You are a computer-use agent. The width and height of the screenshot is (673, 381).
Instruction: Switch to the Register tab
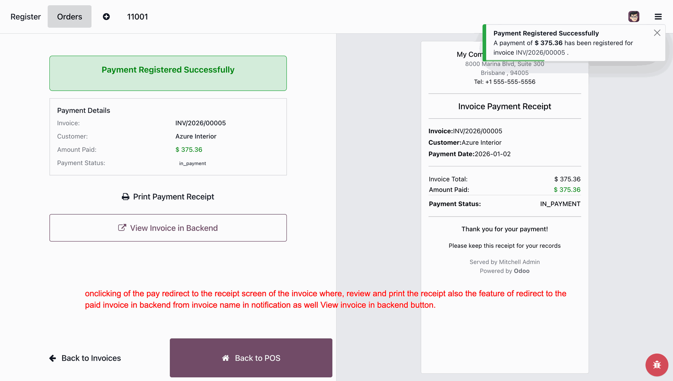[26, 16]
